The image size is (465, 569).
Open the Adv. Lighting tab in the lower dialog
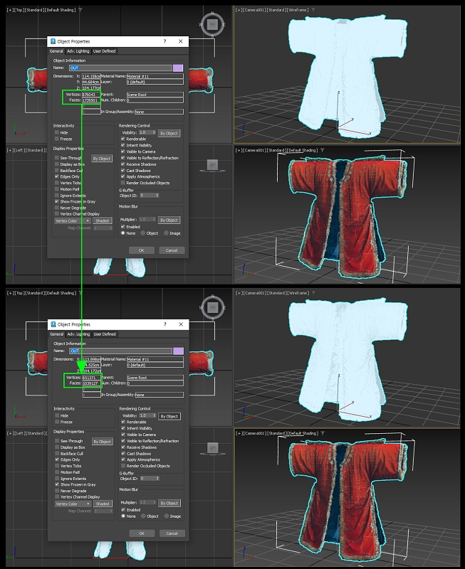[78, 334]
